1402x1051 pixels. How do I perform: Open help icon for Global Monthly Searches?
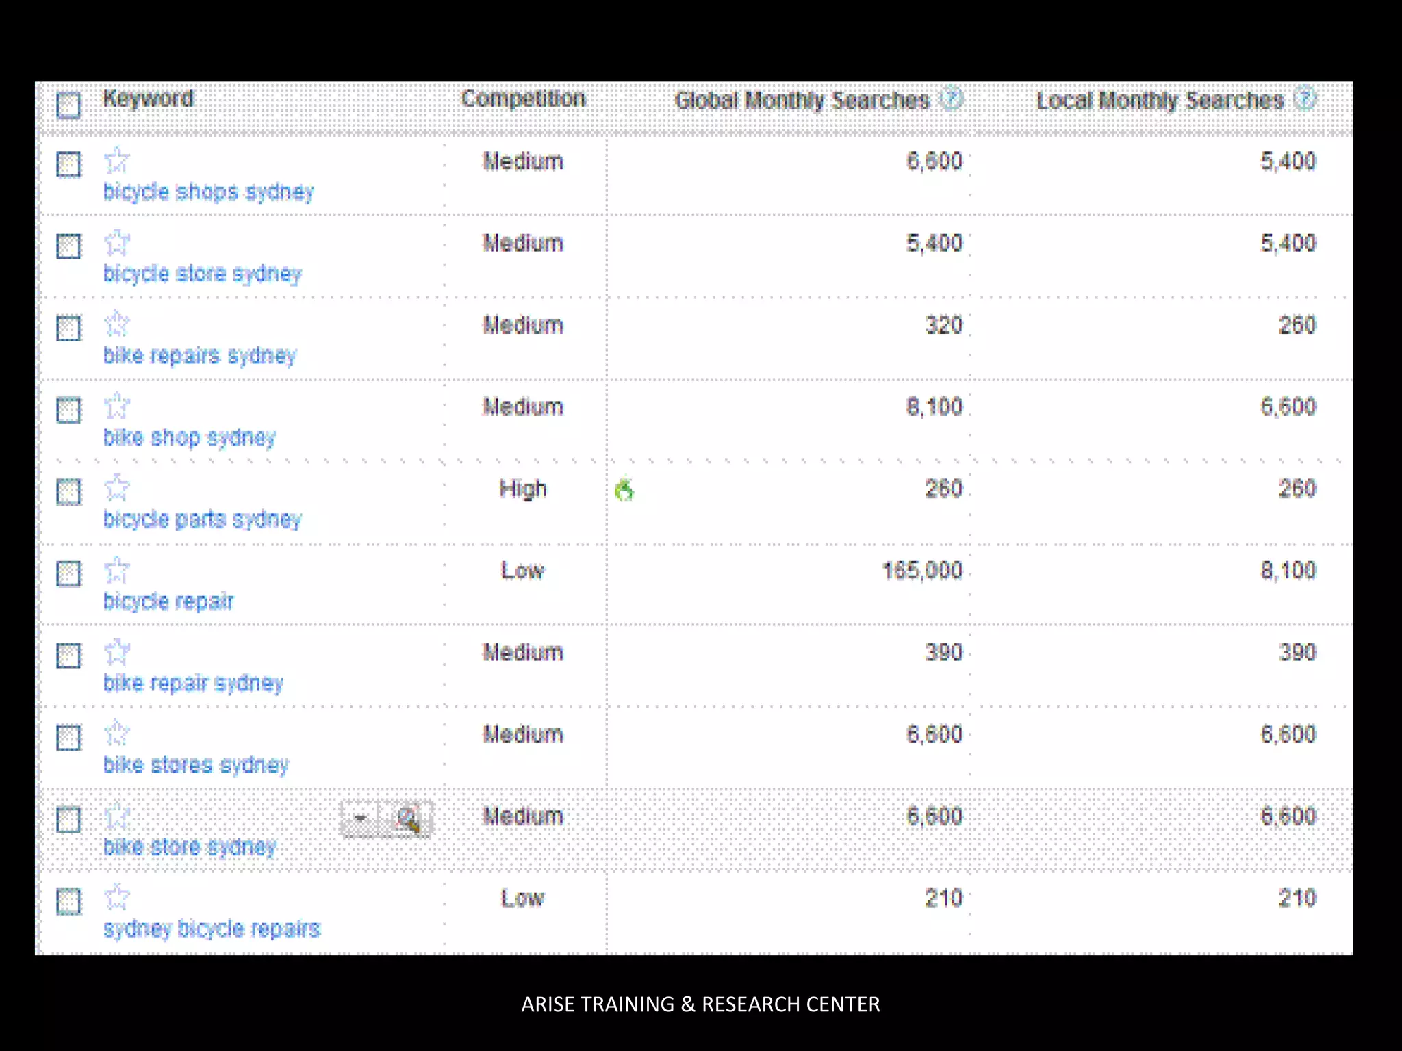point(952,99)
